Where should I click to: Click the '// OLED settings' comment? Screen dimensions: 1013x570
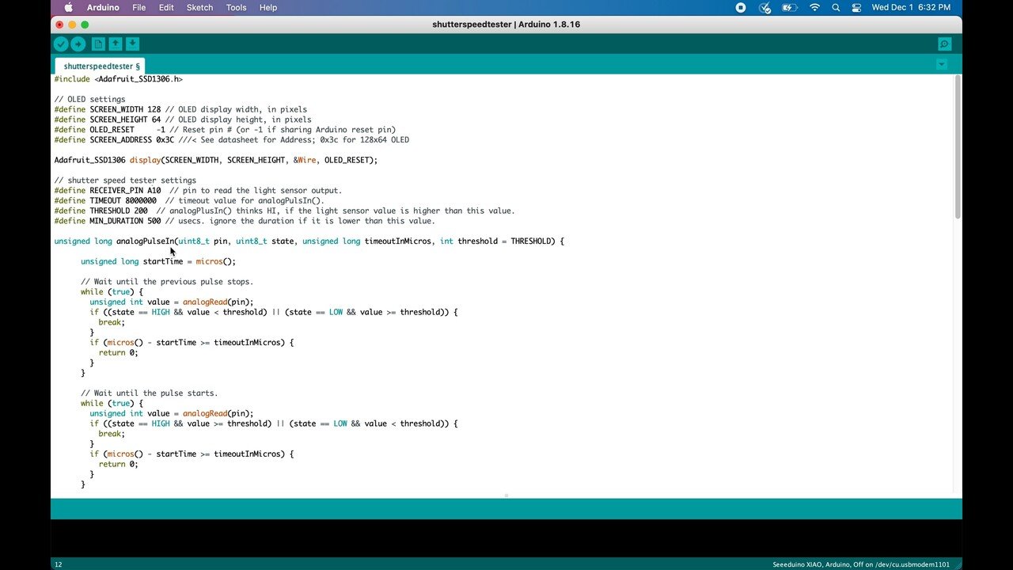89,100
